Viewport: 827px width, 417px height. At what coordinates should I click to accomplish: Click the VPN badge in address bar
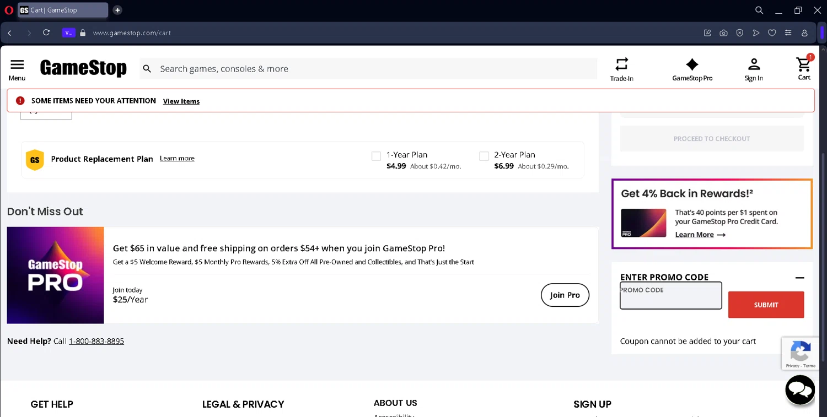click(68, 33)
